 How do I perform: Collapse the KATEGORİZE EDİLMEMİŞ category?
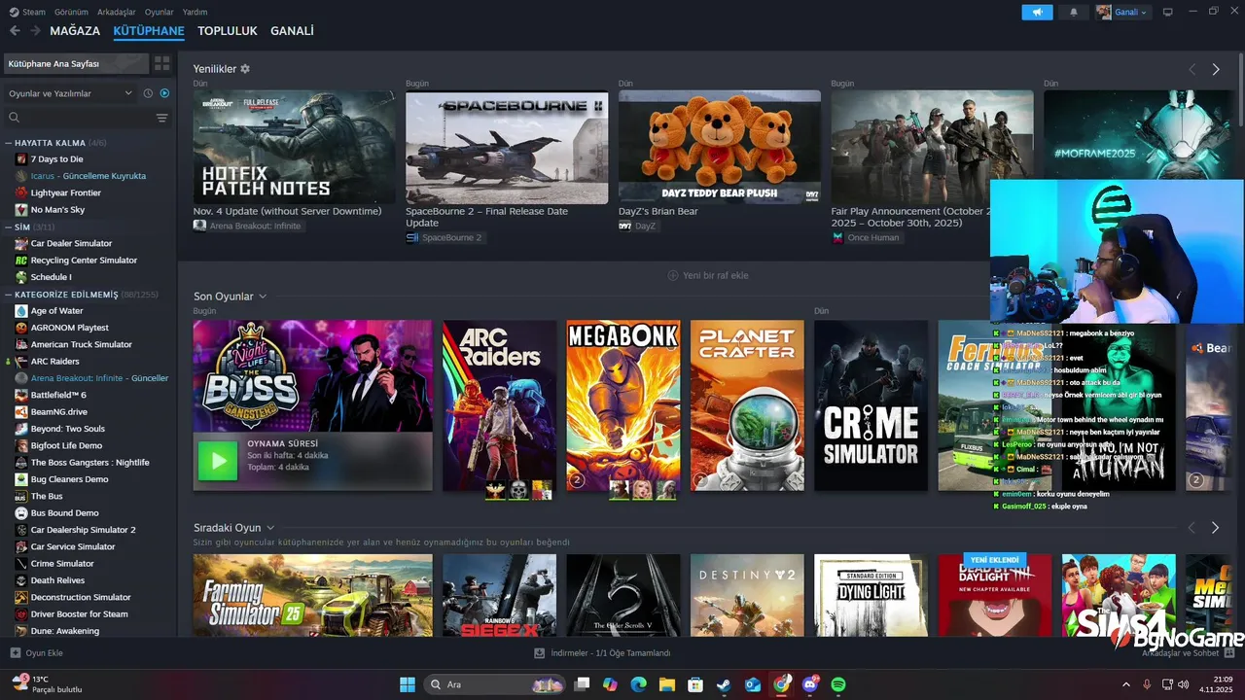9,295
